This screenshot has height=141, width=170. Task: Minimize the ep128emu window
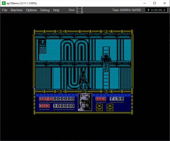tap(144, 3)
